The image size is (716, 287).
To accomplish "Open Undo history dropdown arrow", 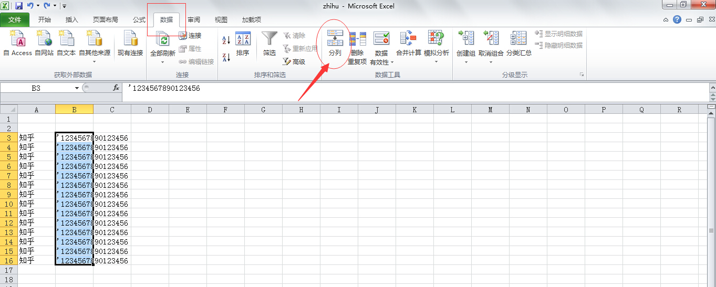I will 38,6.
